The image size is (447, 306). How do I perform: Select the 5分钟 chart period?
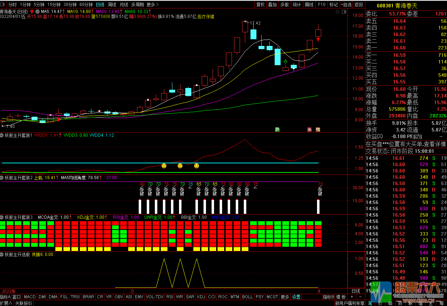(39, 5)
